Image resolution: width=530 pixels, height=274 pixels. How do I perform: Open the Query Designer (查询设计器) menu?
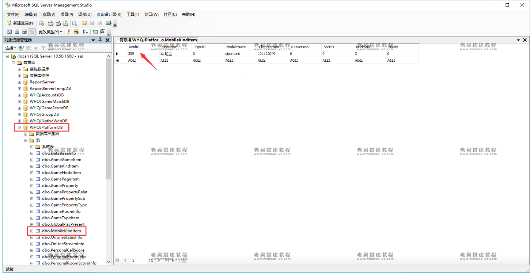click(x=109, y=15)
